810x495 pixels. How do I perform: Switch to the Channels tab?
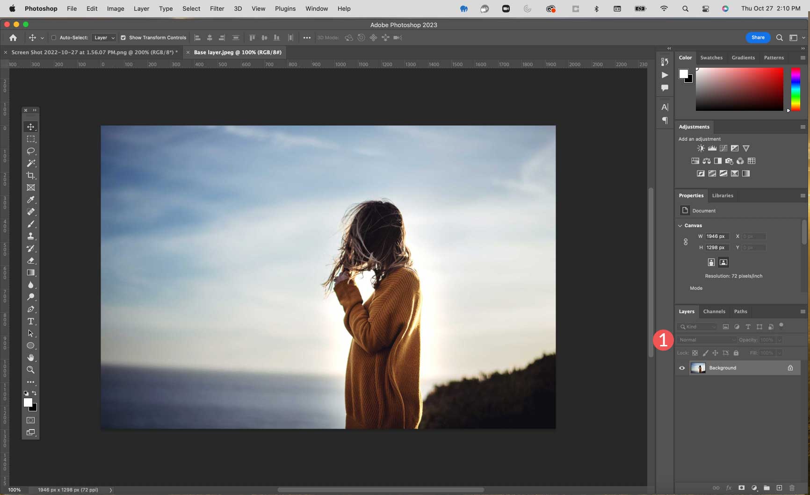pos(714,311)
